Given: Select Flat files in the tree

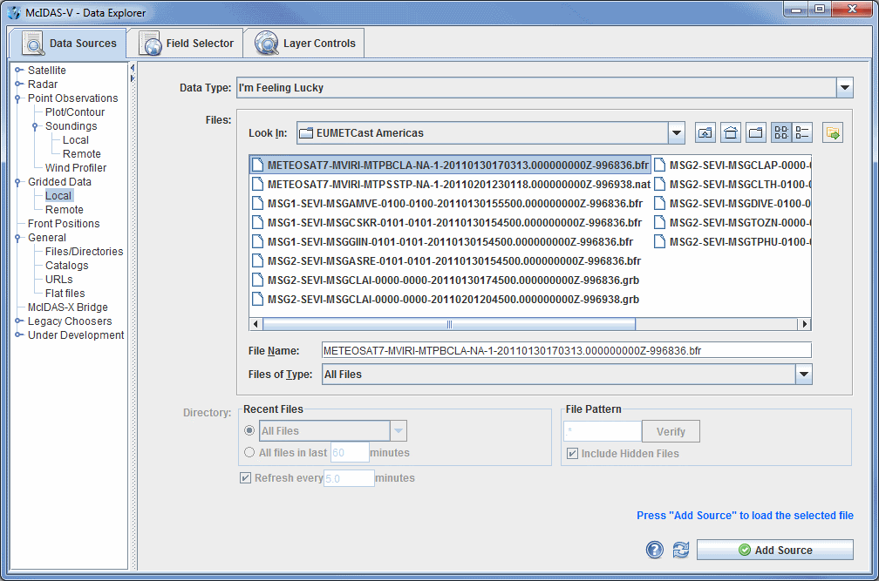Looking at the screenshot, I should pos(65,294).
